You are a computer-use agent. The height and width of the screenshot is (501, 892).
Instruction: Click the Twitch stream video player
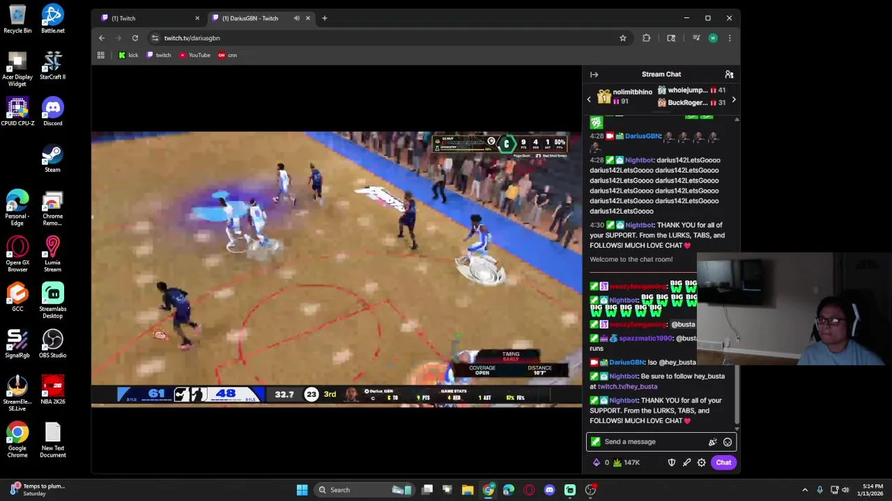click(337, 269)
